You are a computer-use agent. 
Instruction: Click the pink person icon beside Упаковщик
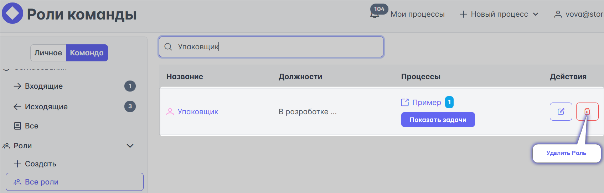(x=170, y=112)
